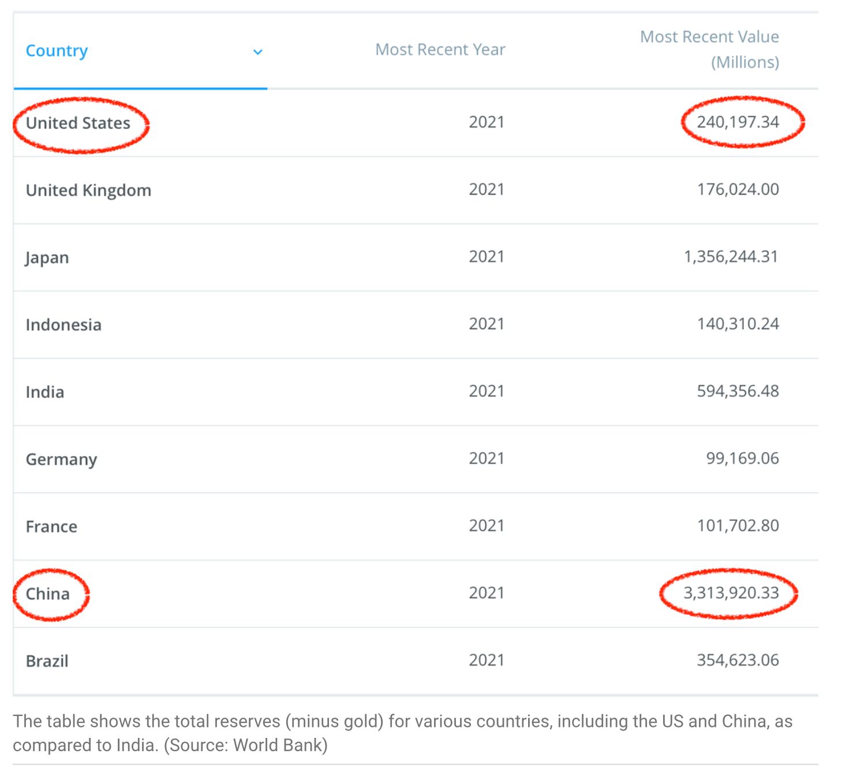Click the Brazil country name
849x776 pixels.
coord(47,661)
